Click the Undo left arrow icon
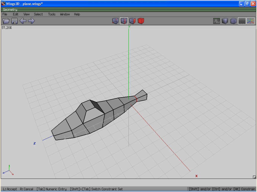 [23, 21]
